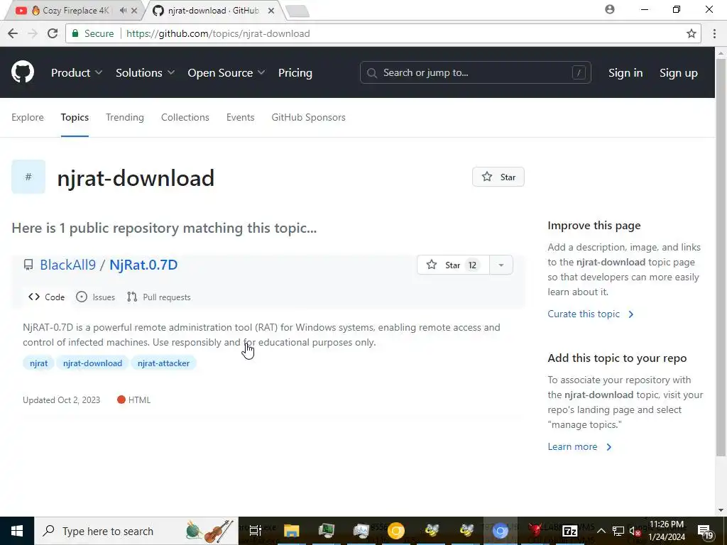Open the repository Code tab
The height and width of the screenshot is (545, 727).
click(x=46, y=297)
